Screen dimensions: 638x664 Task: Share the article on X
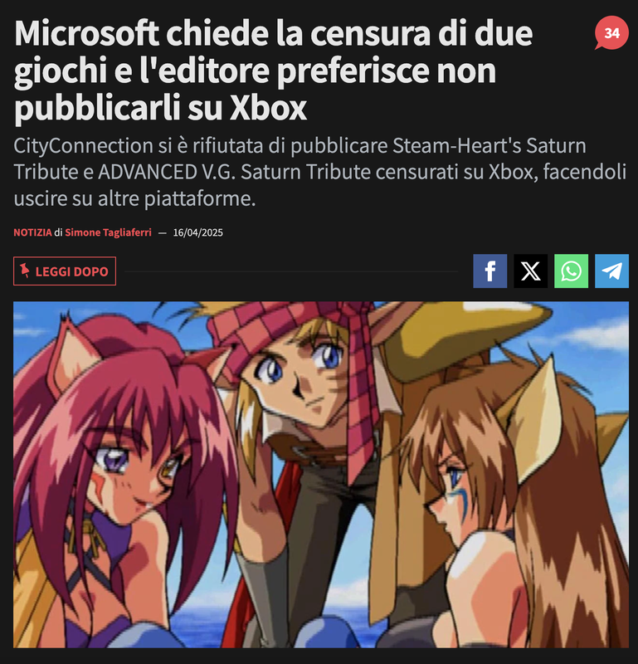coord(530,271)
